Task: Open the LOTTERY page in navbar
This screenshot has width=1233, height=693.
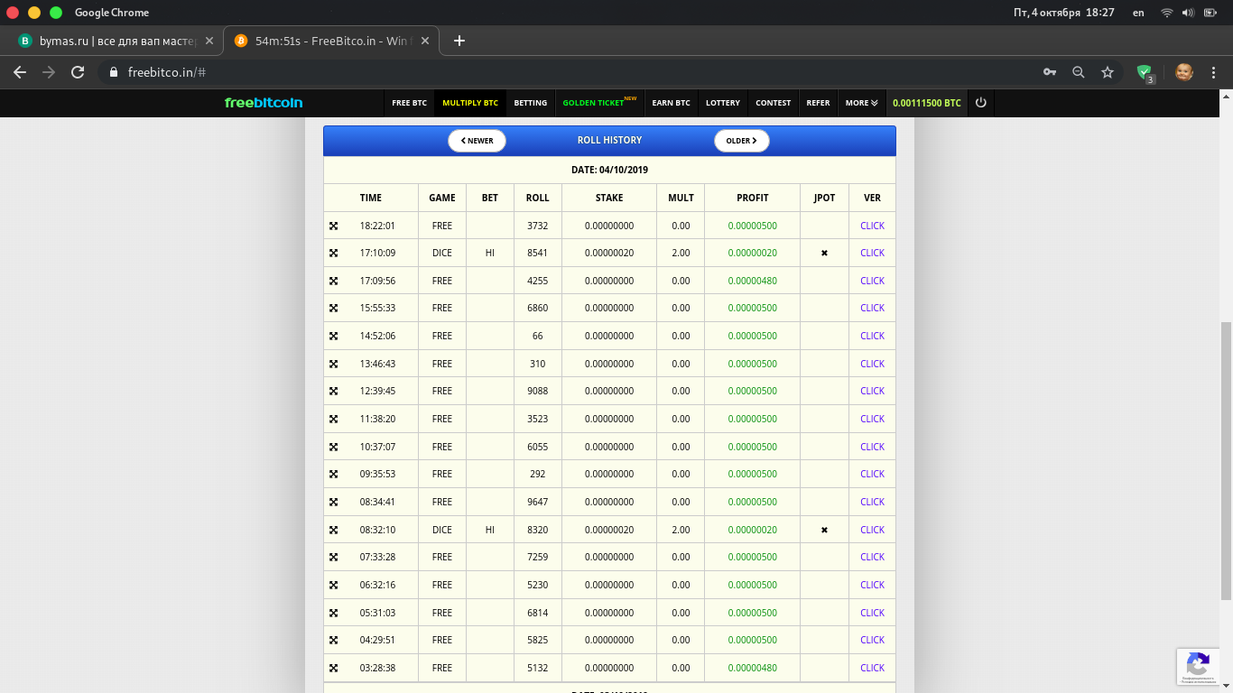Action: point(722,103)
